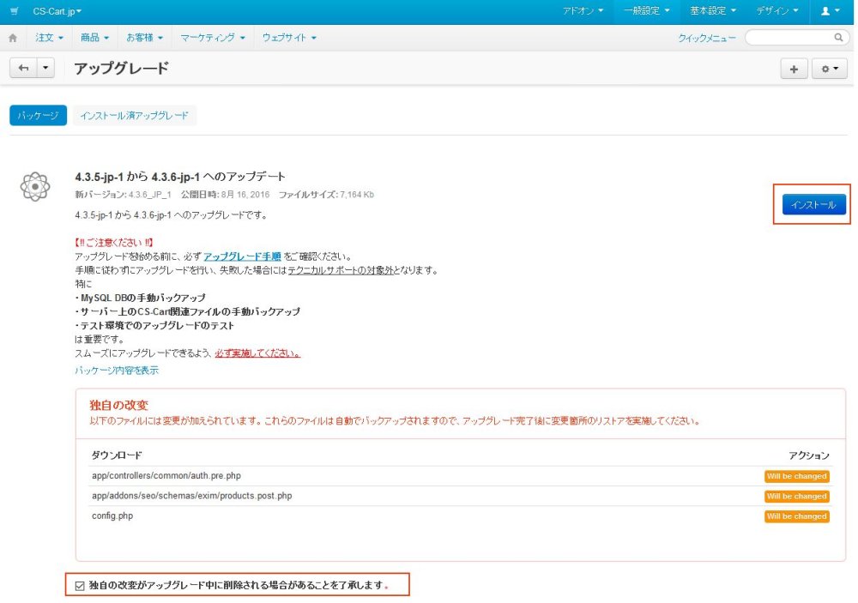Open CS-Cart.jp store dropdown
Image resolution: width=858 pixels, height=603 pixels.
click(57, 11)
